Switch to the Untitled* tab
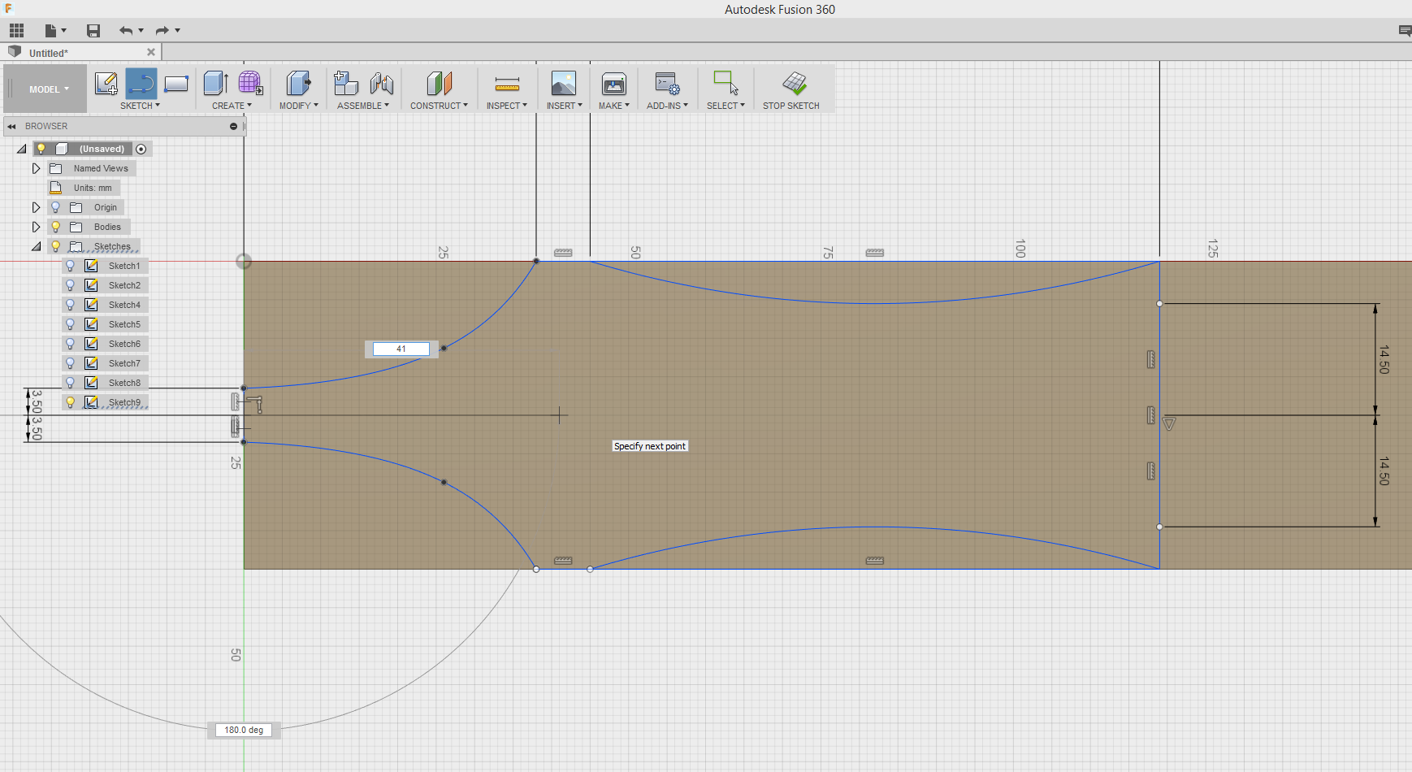Screen dimensions: 1412x772 (x=49, y=53)
